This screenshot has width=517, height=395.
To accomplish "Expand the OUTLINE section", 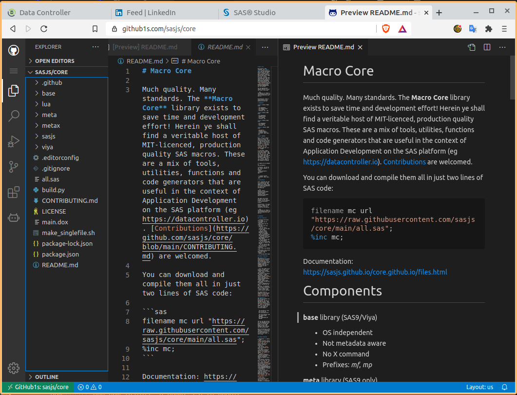I will 67,377.
